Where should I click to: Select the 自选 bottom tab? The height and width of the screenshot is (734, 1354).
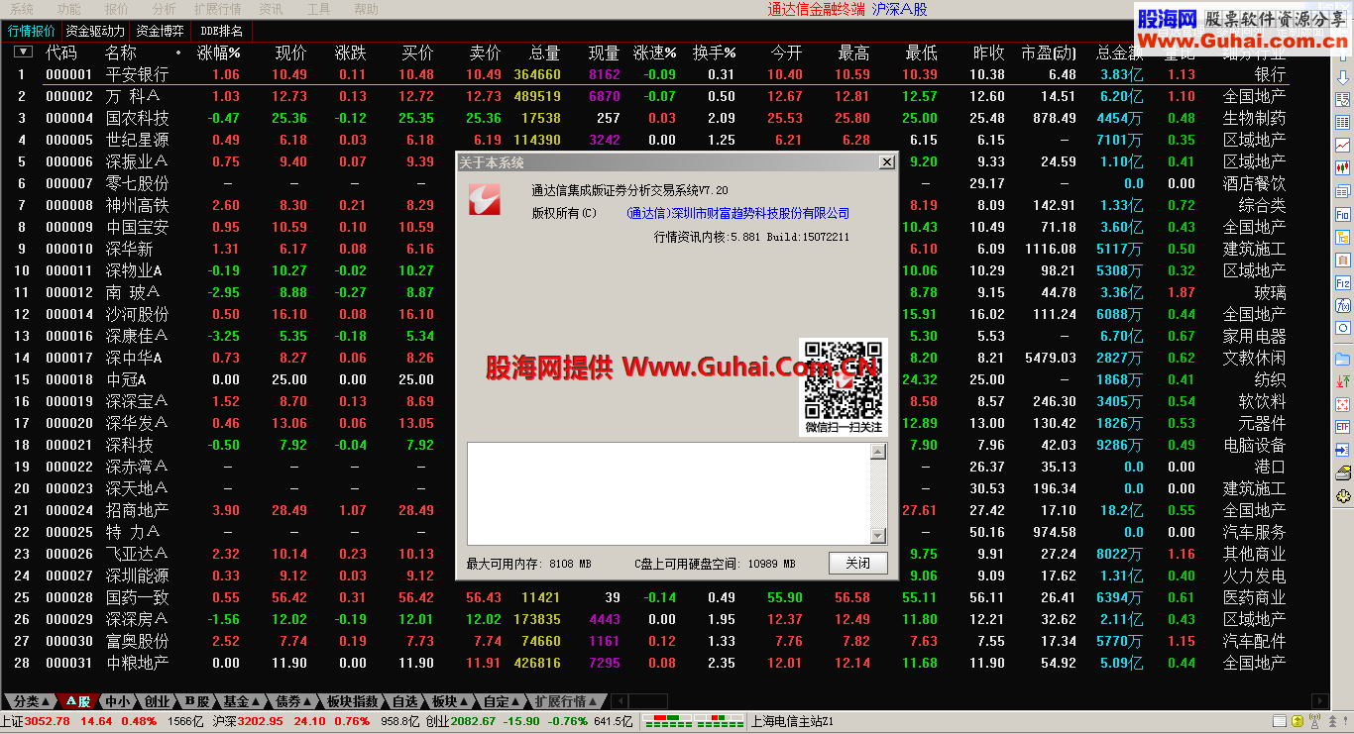[x=405, y=701]
